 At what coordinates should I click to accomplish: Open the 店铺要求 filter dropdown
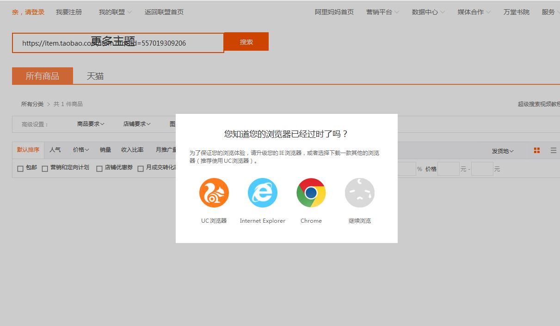pos(137,124)
